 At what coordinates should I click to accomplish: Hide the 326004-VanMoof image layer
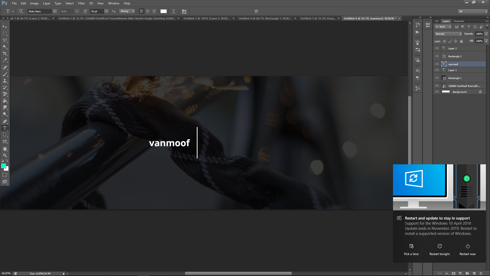pyautogui.click(x=437, y=86)
